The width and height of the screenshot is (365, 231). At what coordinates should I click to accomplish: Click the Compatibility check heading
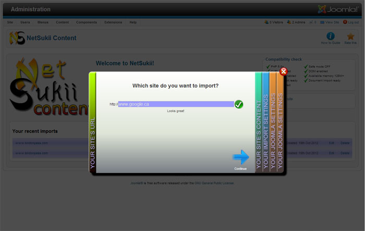[284, 59]
